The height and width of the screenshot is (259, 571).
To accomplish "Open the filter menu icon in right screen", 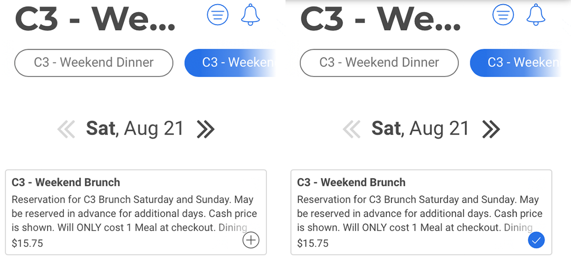I will (x=503, y=15).
